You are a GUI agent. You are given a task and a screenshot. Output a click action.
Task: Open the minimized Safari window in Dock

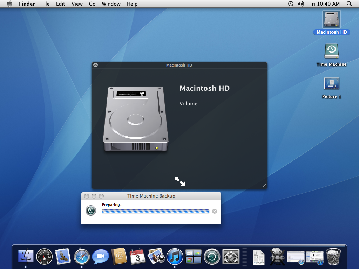pyautogui.click(x=296, y=257)
